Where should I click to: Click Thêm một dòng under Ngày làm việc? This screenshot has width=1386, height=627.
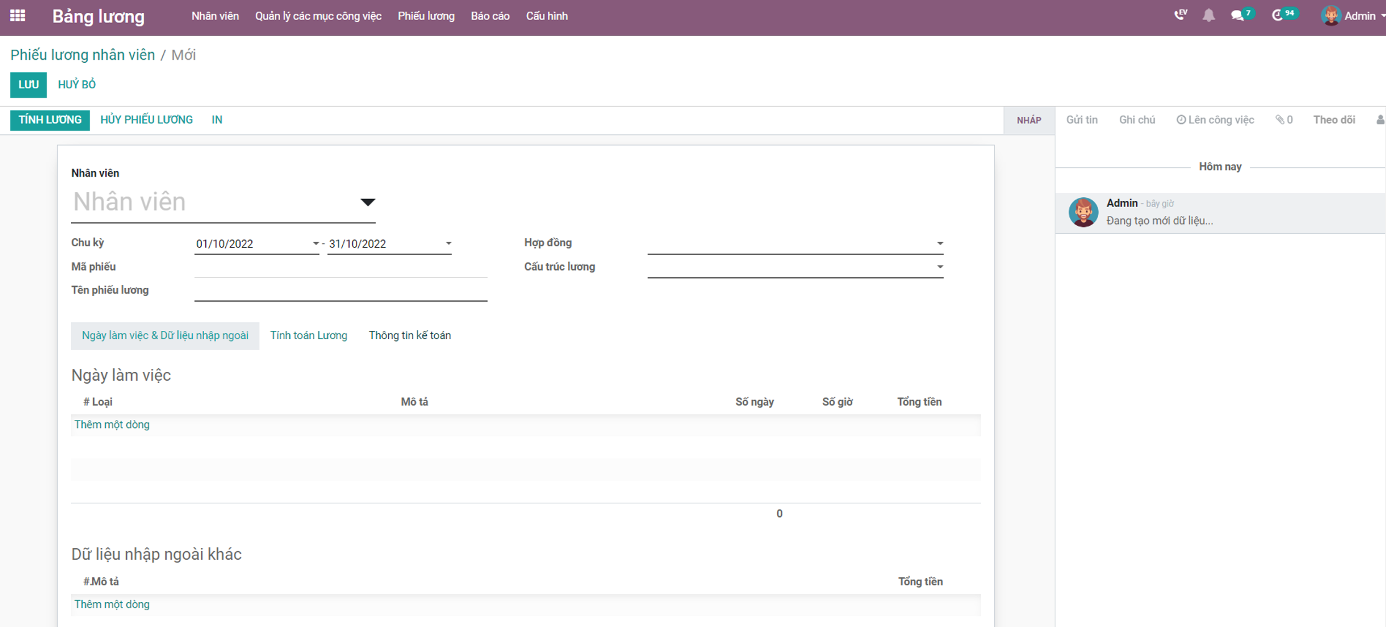112,425
